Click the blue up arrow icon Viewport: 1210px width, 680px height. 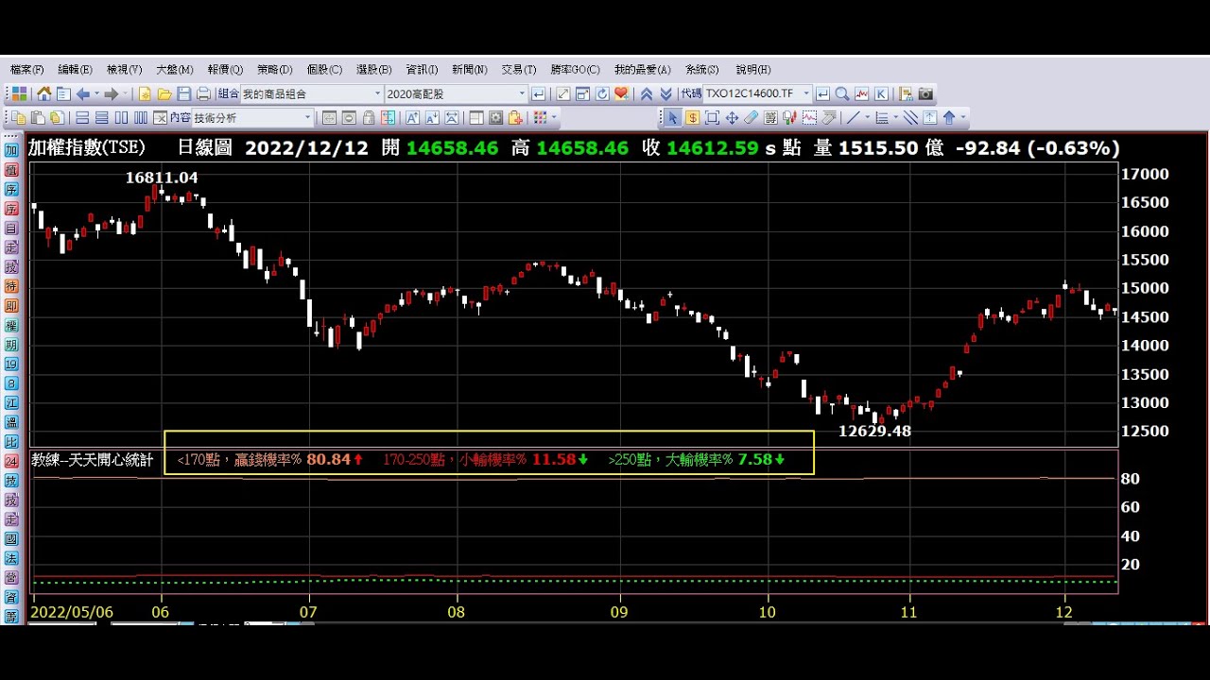point(949,118)
